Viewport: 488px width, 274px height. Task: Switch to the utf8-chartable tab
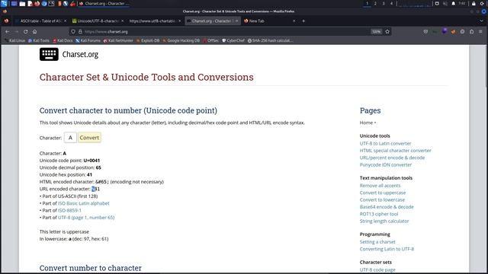click(154, 21)
